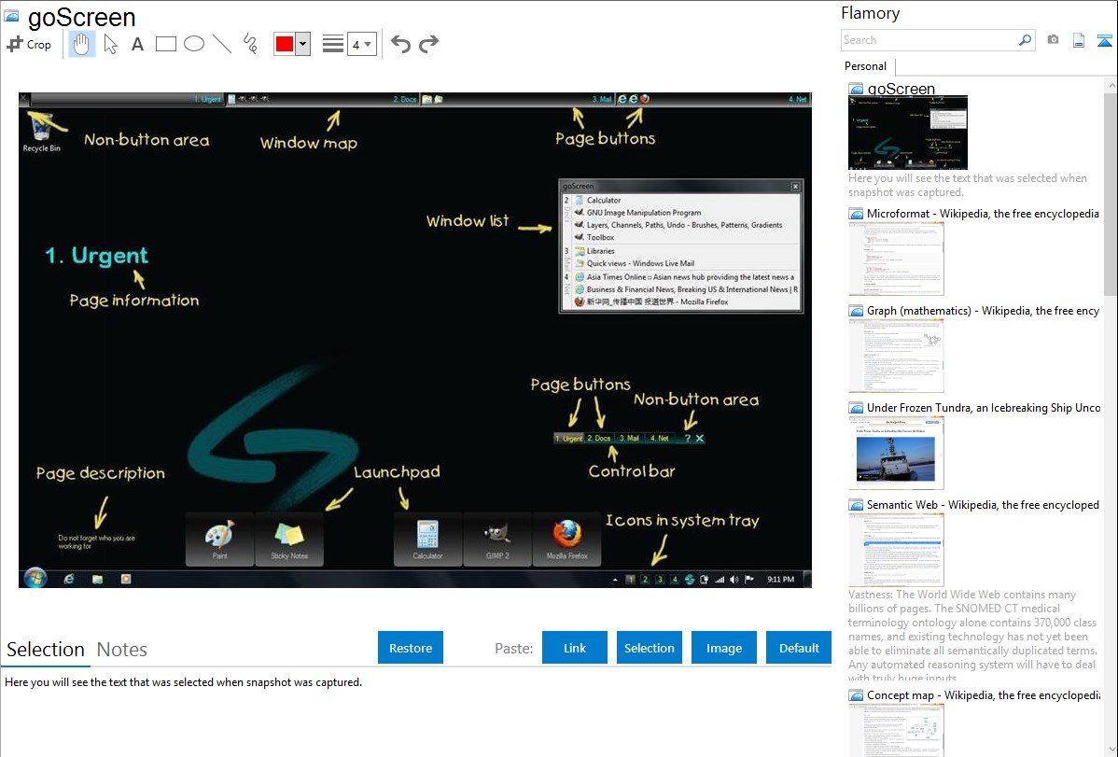
Task: Click the Paint launchpad icon in snapshot
Action: (x=219, y=540)
